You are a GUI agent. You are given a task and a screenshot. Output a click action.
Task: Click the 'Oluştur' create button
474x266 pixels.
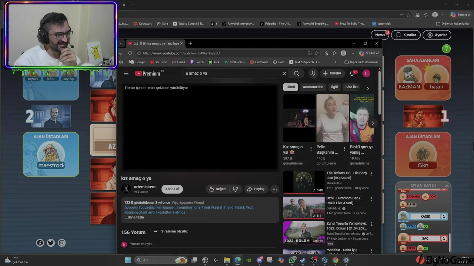point(332,74)
